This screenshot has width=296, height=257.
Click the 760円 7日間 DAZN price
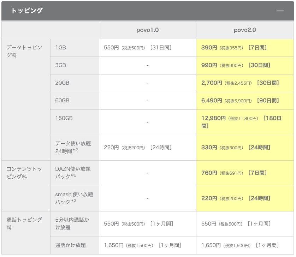[234, 173]
